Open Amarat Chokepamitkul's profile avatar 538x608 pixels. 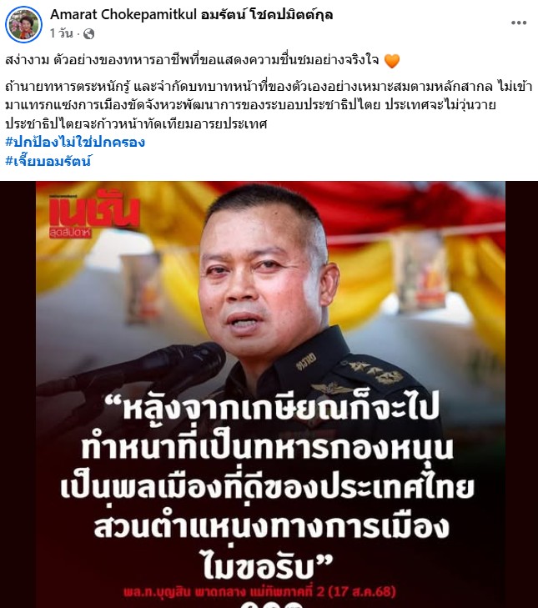[x=23, y=24]
